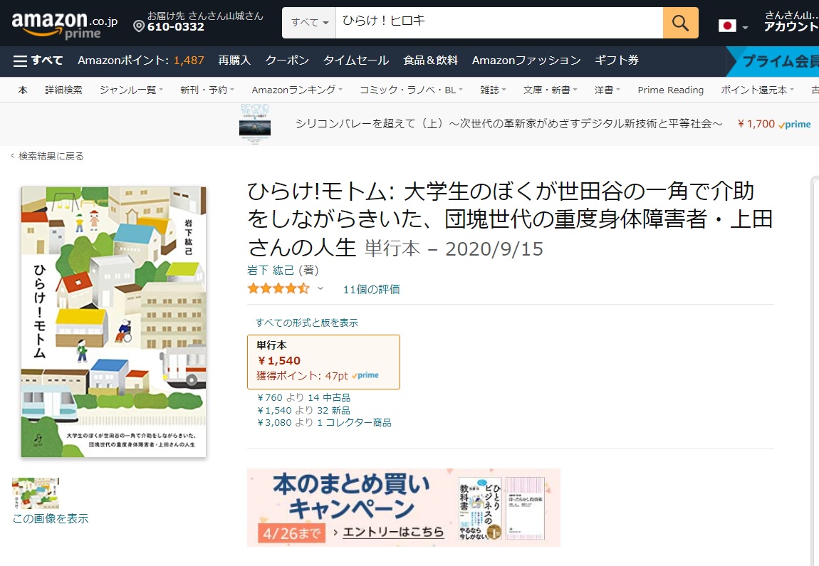This screenshot has height=566, width=819.
Task: Open the シリコンバレーを超えて sponsored book link
Action: click(508, 124)
